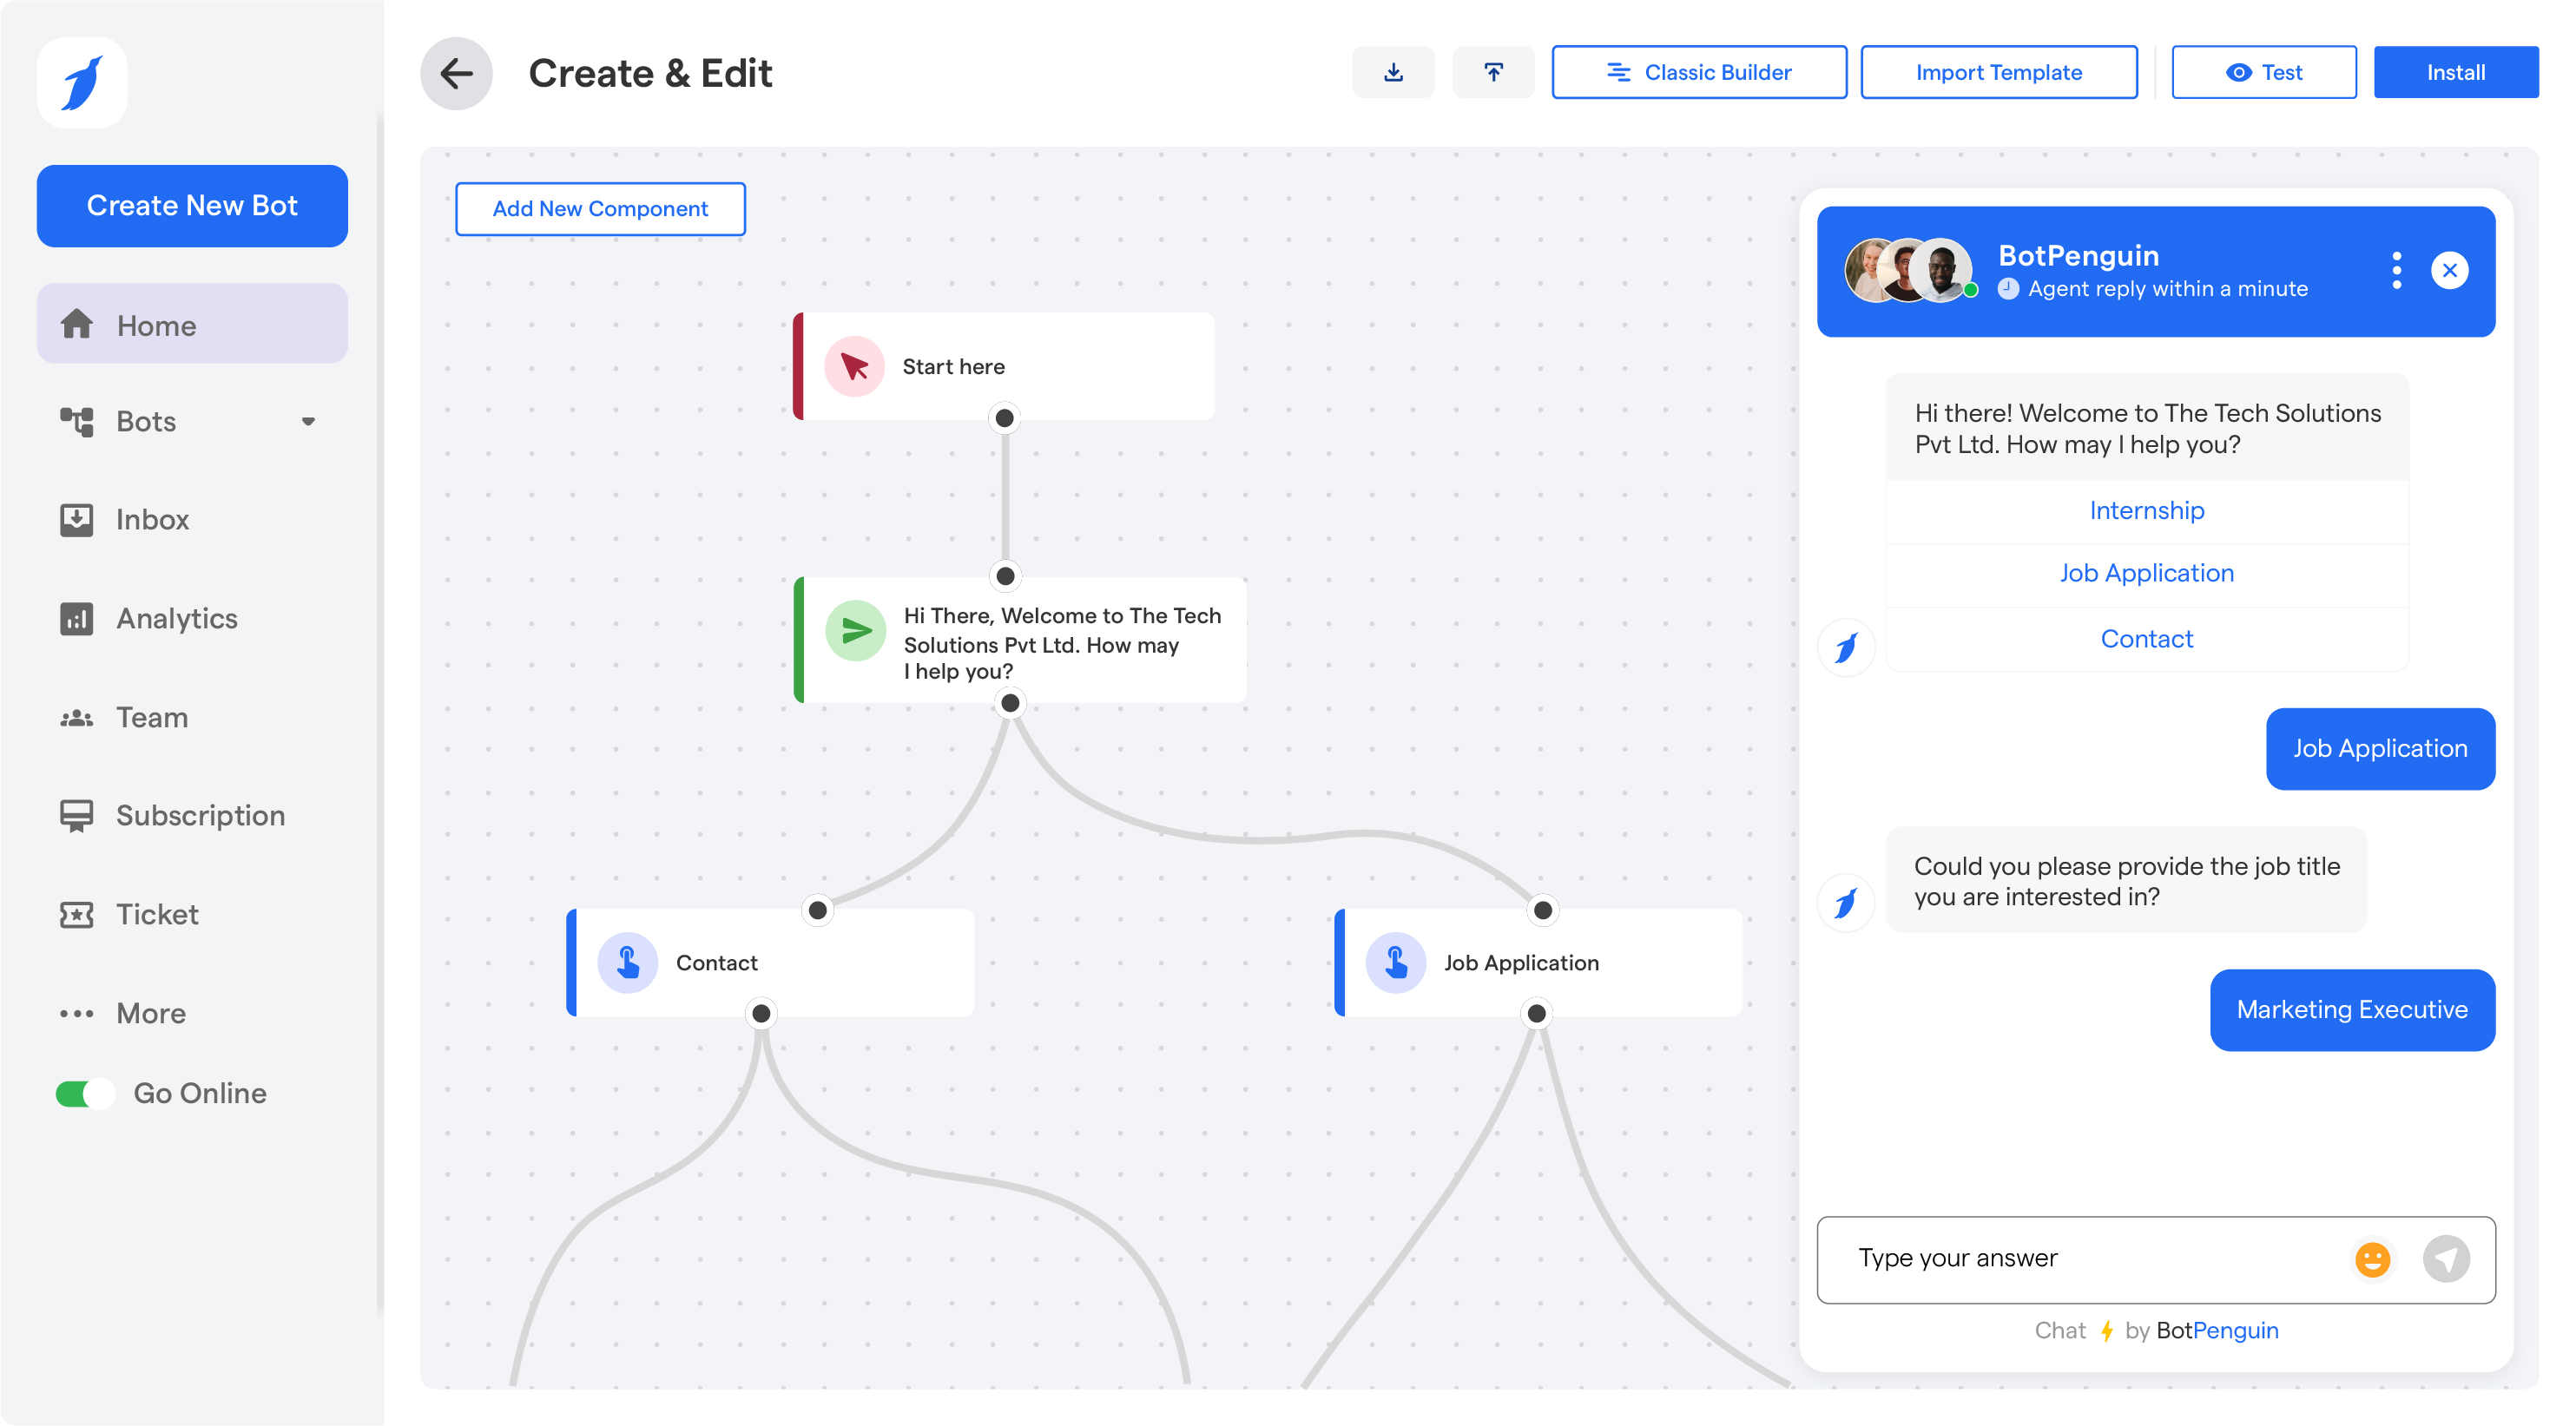Click the Install button in top toolbar
The width and height of the screenshot is (2576, 1426).
tap(2456, 72)
